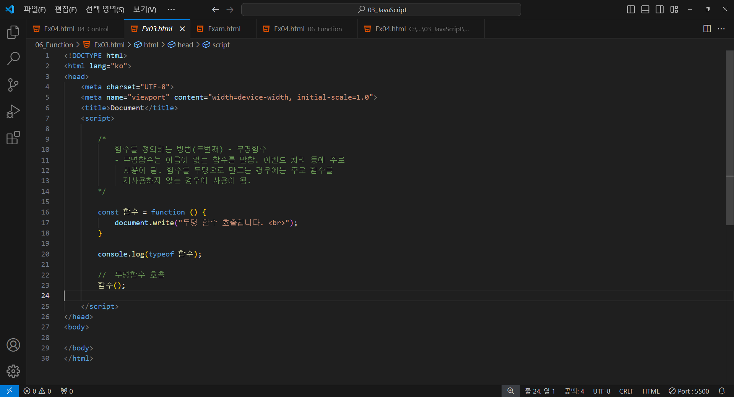The height and width of the screenshot is (397, 734).
Task: Split the editor to the right
Action: [707, 29]
